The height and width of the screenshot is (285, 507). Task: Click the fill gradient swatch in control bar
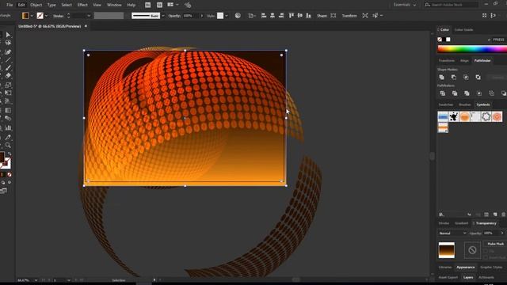pos(25,16)
